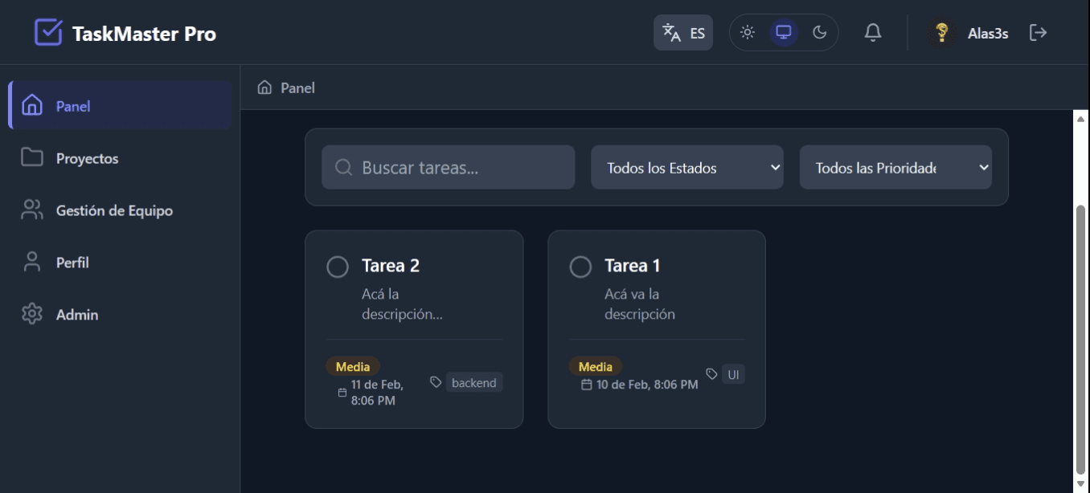Click the breadcrumb home icon

(x=264, y=88)
